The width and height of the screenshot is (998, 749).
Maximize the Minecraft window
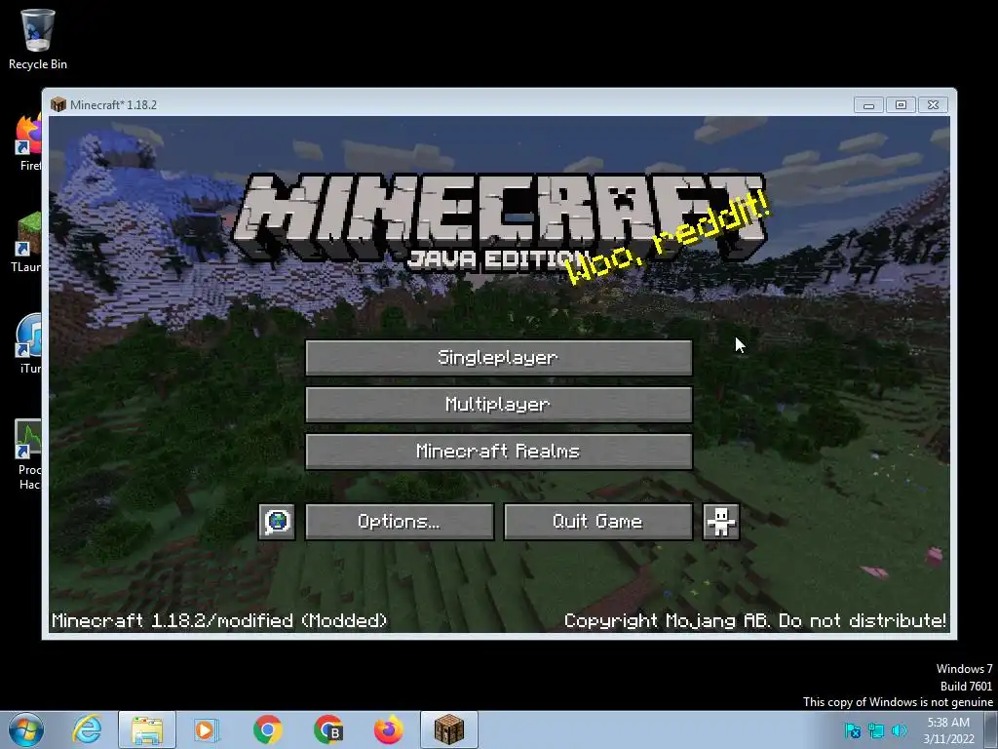(x=901, y=105)
